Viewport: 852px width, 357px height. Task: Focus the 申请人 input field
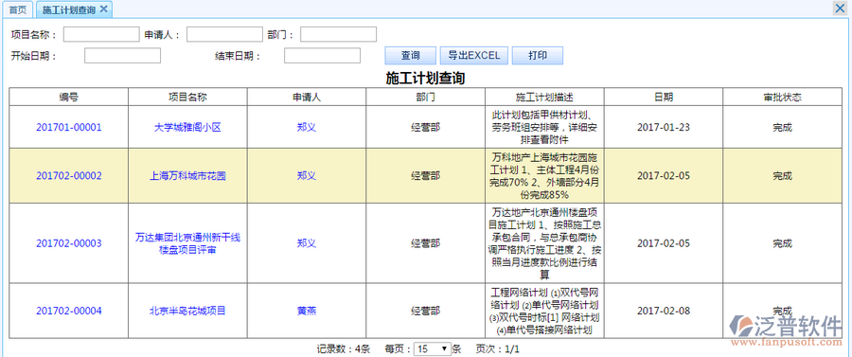(225, 35)
